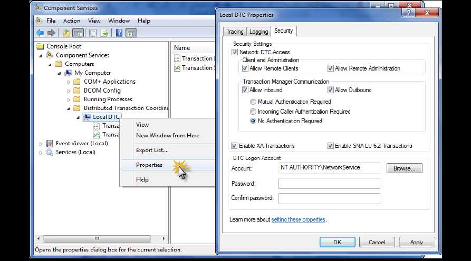
Task: Expand the Services (Local) node
Action: click(x=41, y=153)
